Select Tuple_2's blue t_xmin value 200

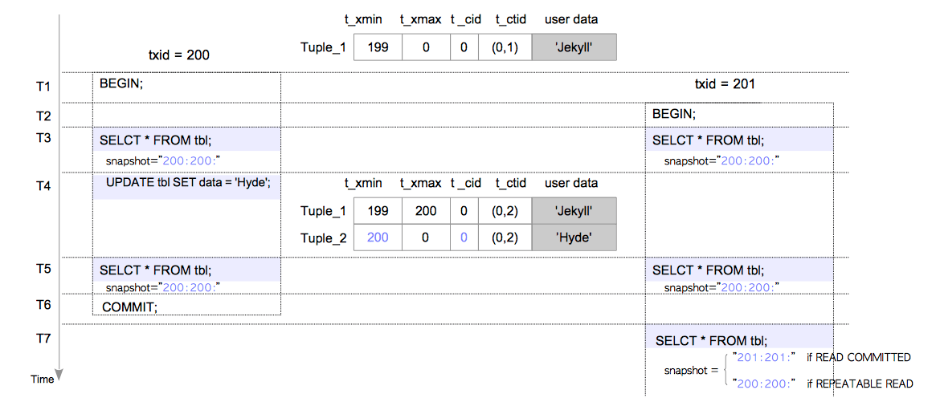[x=378, y=238]
